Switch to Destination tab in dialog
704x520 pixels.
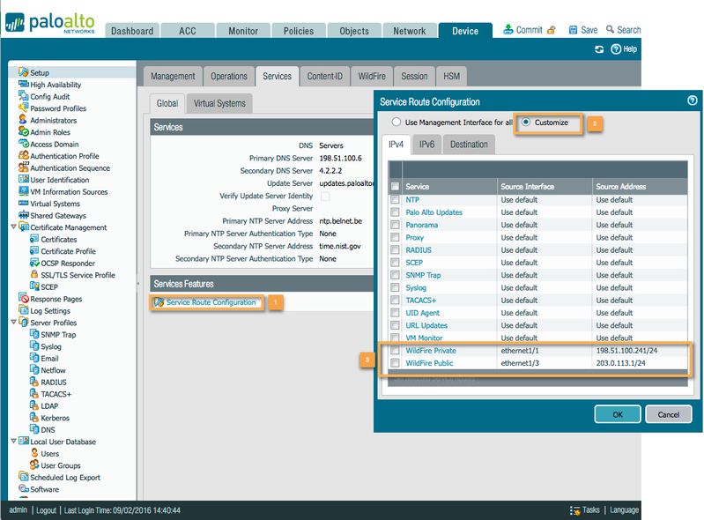click(x=469, y=145)
